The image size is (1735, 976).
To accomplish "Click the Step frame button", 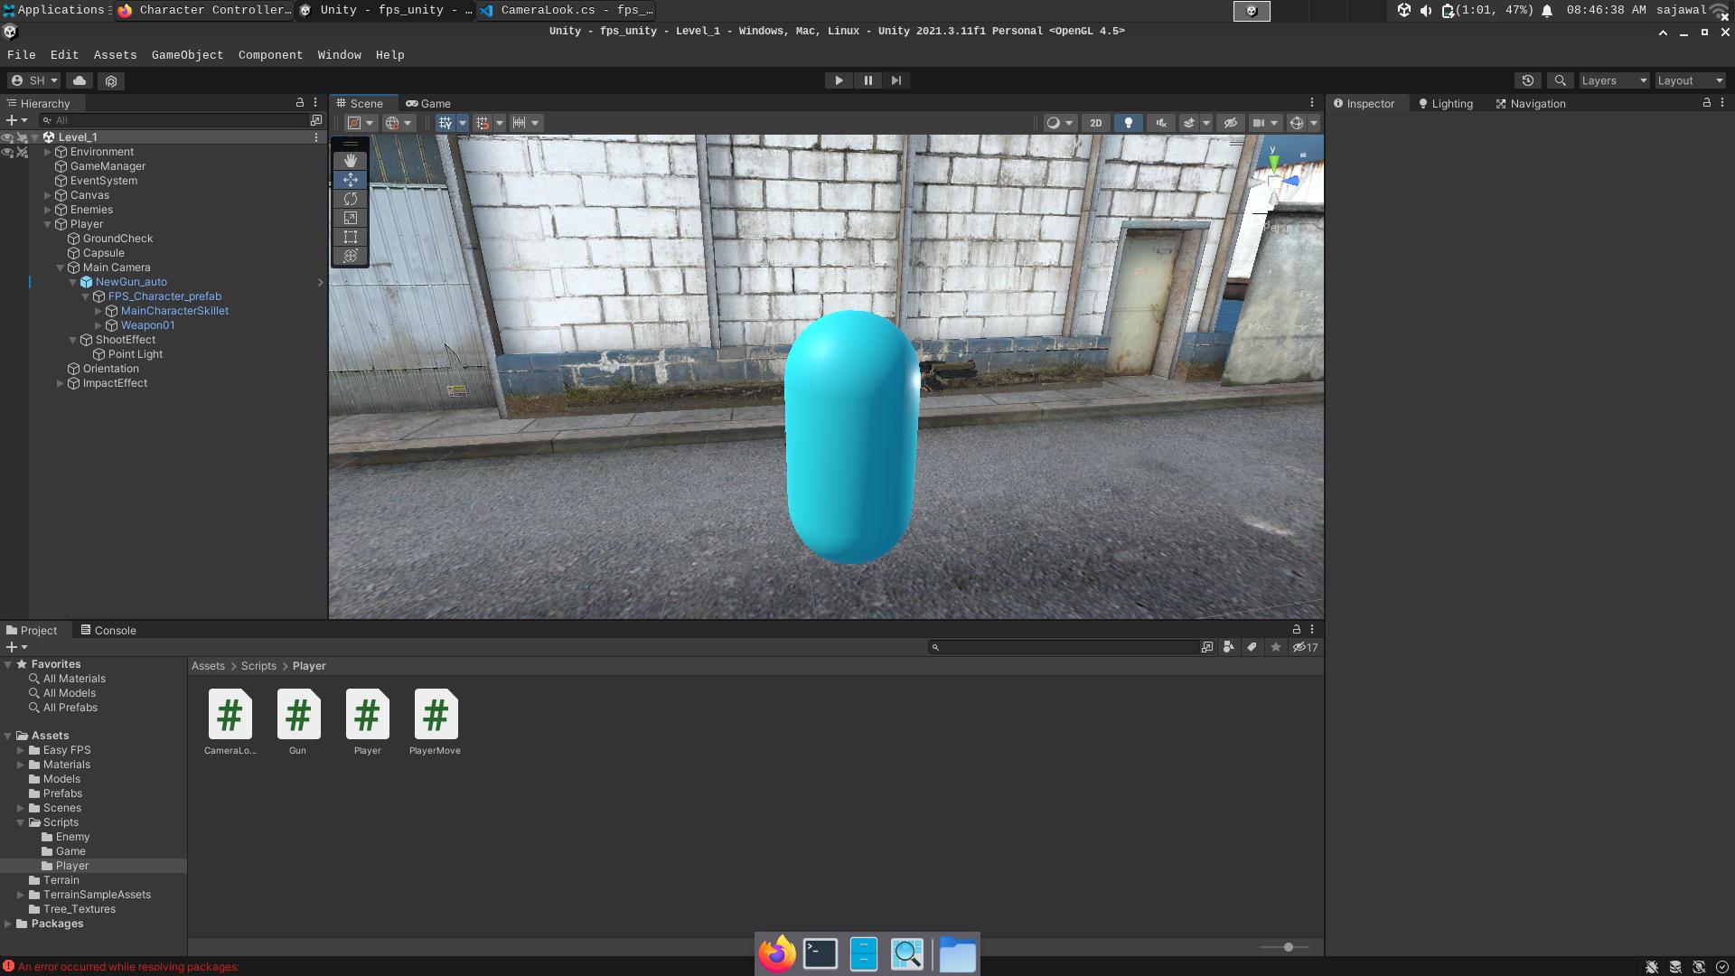I will click(x=896, y=80).
